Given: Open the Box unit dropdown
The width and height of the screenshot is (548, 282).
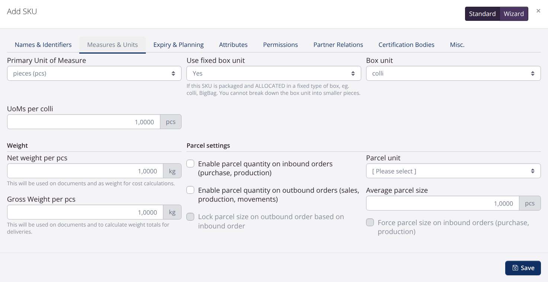Looking at the screenshot, I should (x=453, y=73).
